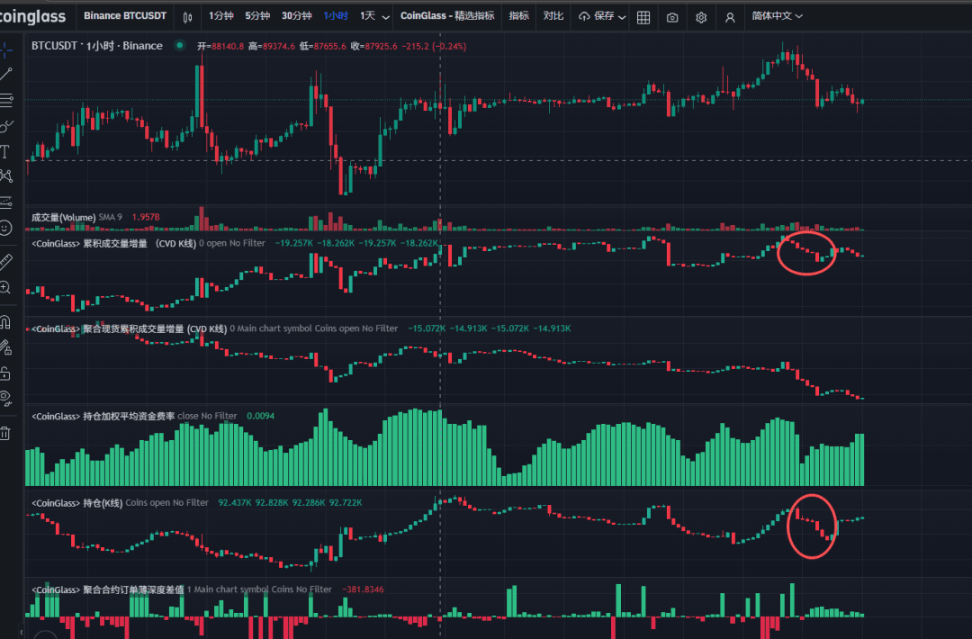
Task: Open CoinGlass - 精选指标 menu
Action: [447, 15]
